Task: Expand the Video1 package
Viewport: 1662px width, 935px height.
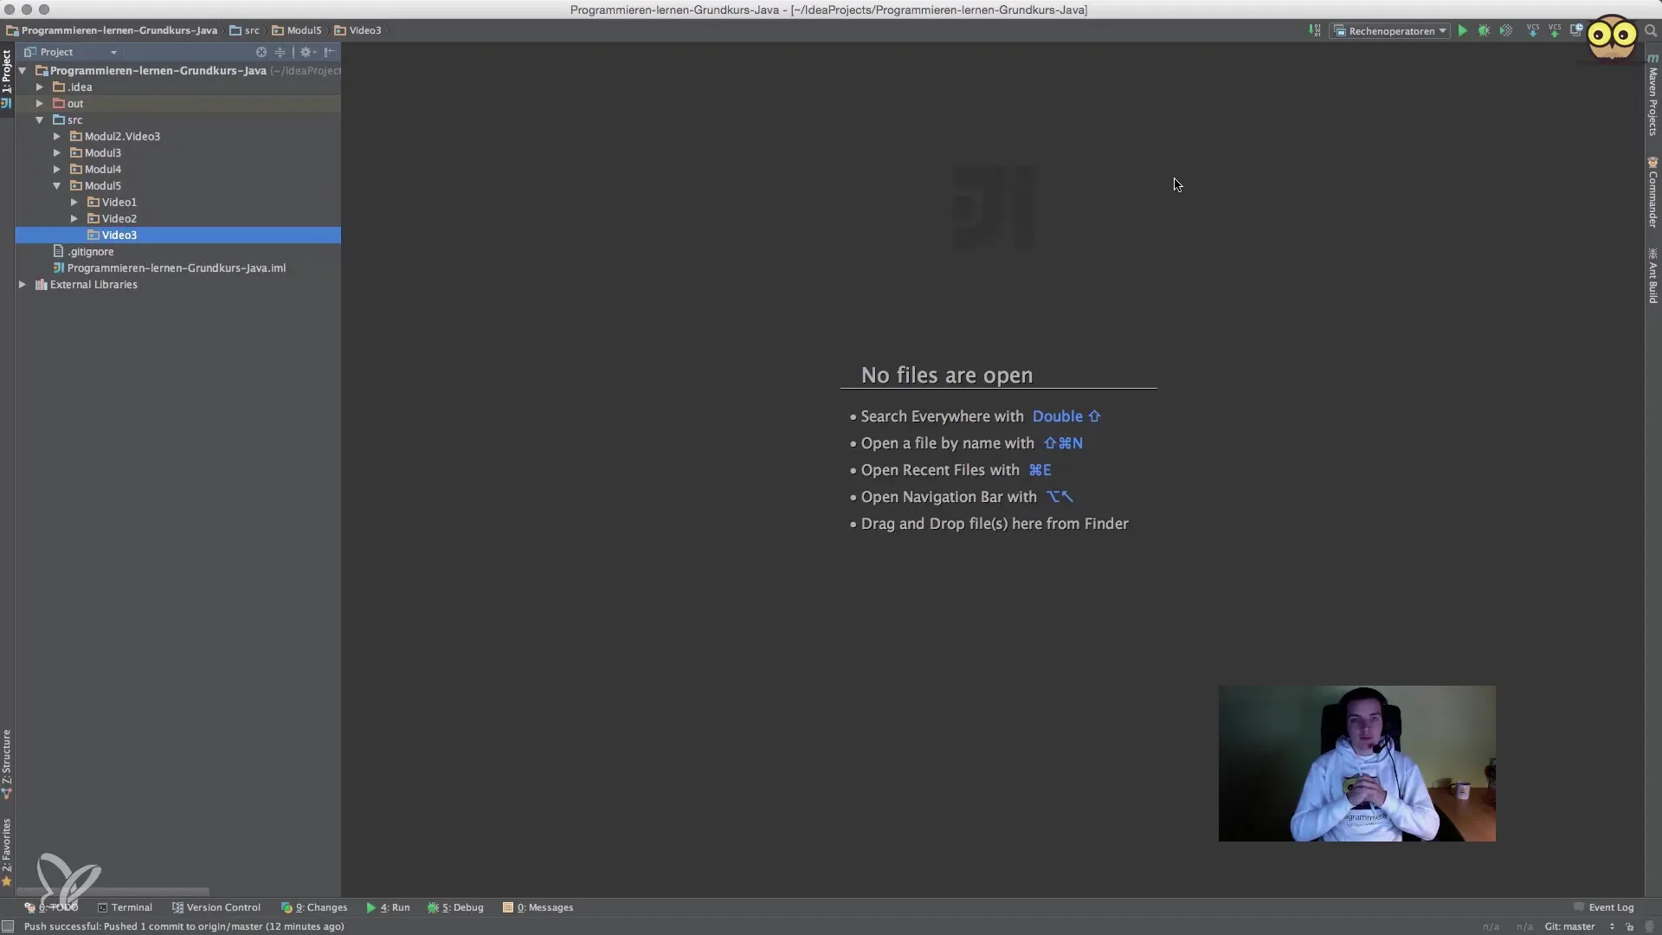Action: [74, 203]
